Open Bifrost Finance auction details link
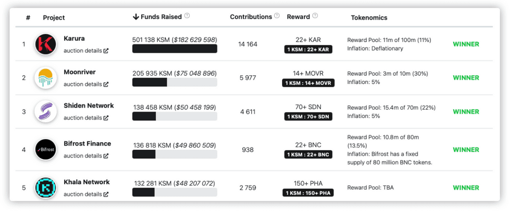518x214 pixels. click(86, 155)
